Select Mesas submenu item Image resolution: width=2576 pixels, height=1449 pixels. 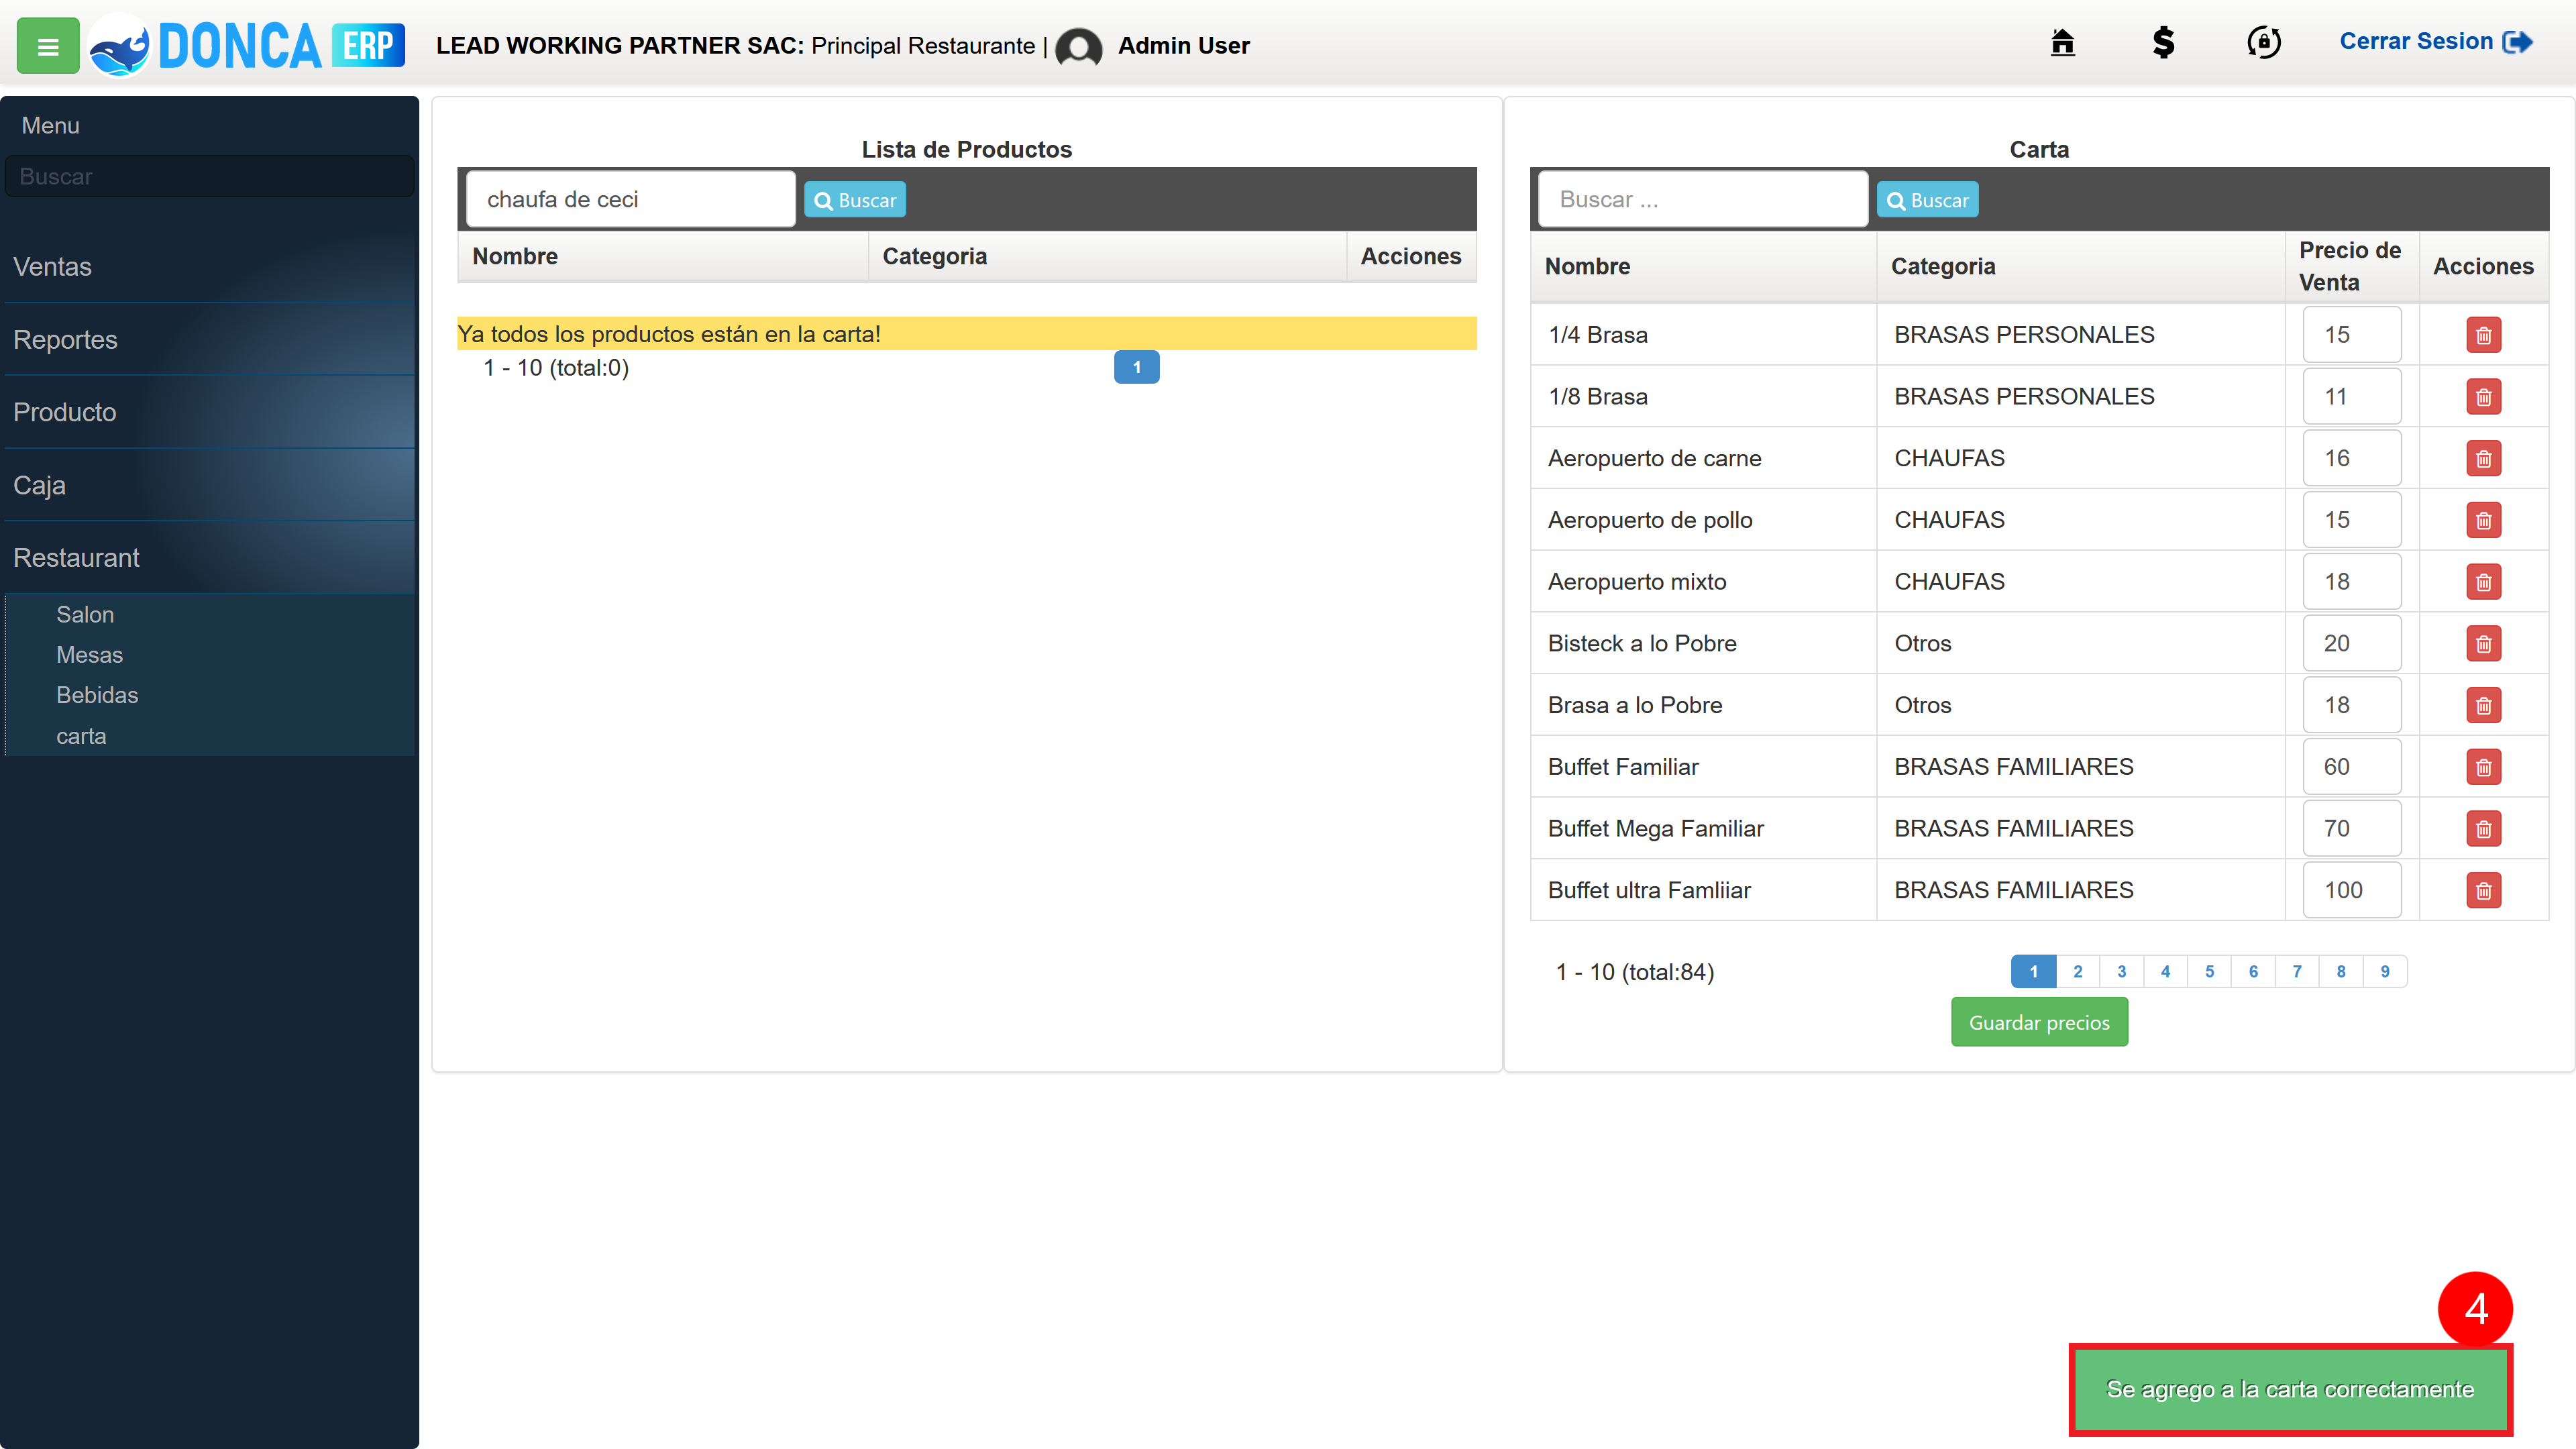pyautogui.click(x=89, y=655)
